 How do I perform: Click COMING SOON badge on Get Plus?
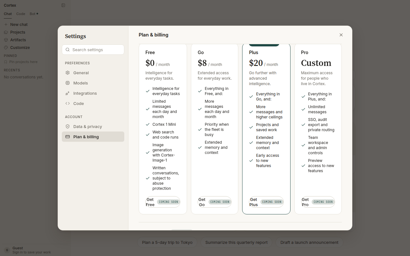[272, 202]
